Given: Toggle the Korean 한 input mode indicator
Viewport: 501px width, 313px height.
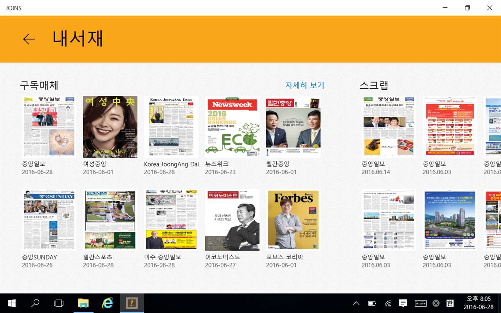Looking at the screenshot, I should point(450,303).
